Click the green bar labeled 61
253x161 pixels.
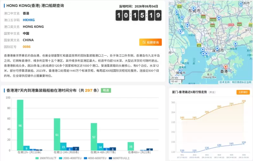pyautogui.click(x=57, y=134)
